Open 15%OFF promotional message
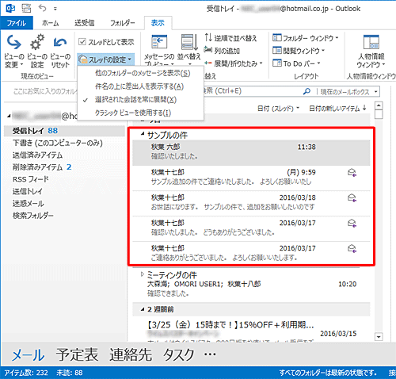The image size is (396, 379). [251, 329]
